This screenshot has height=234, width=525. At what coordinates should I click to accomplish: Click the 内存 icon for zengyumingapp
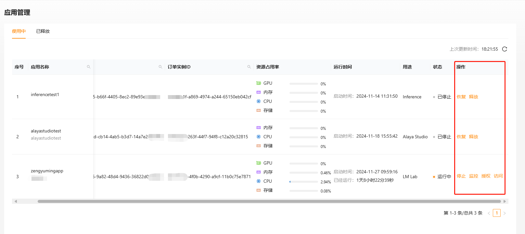click(259, 172)
